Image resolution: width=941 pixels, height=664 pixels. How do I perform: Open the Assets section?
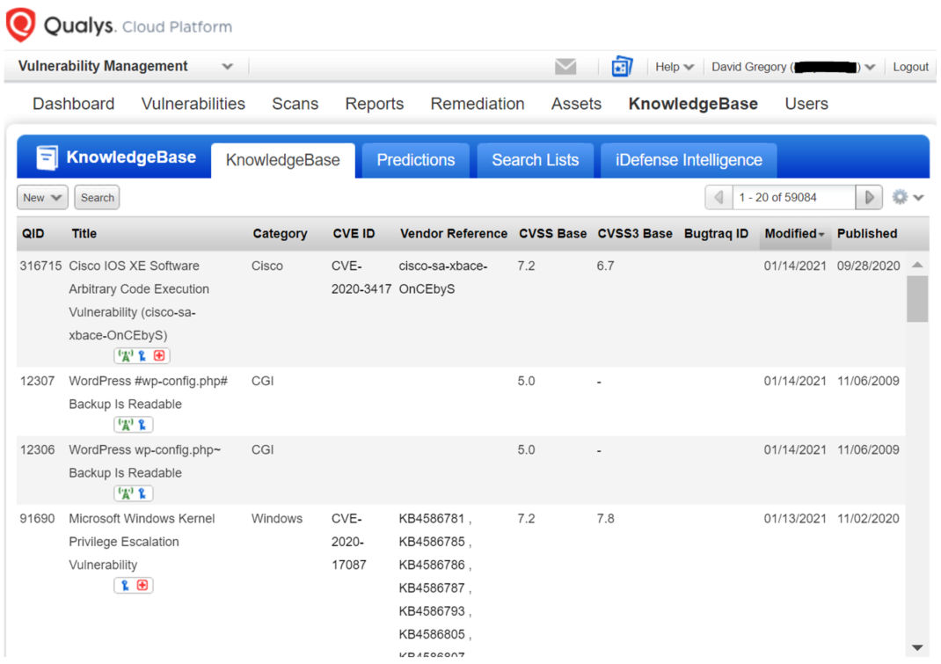coord(576,104)
